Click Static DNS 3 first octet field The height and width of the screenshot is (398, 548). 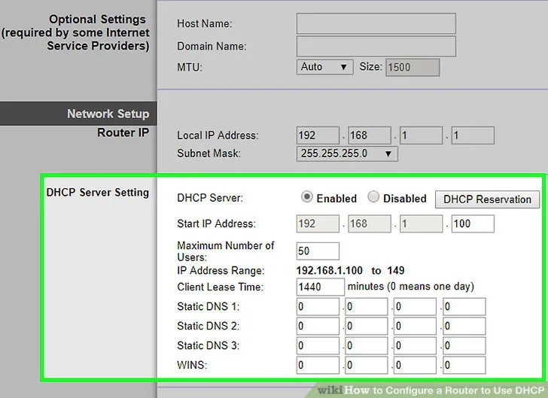(x=318, y=345)
